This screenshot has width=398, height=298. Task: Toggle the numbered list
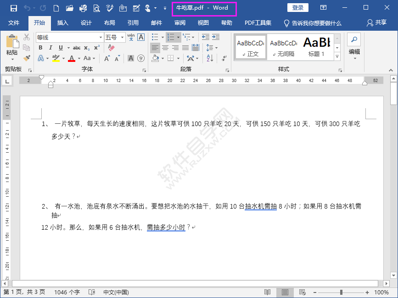point(172,37)
